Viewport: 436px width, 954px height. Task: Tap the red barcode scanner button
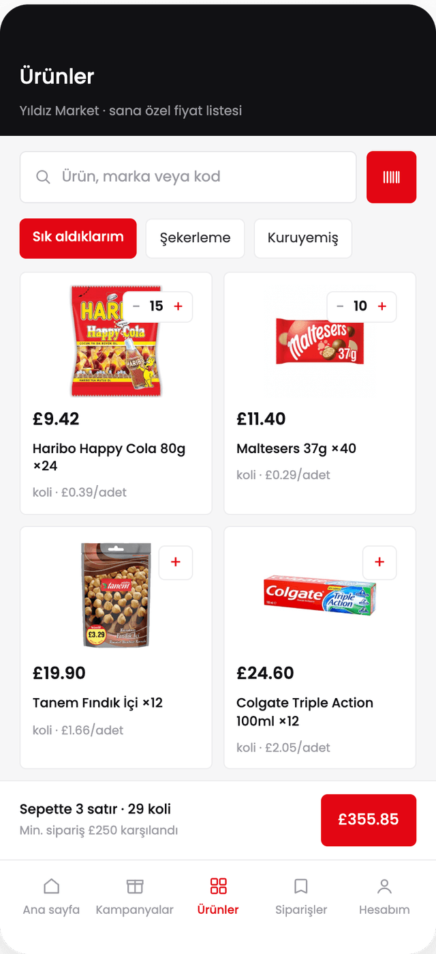(391, 177)
